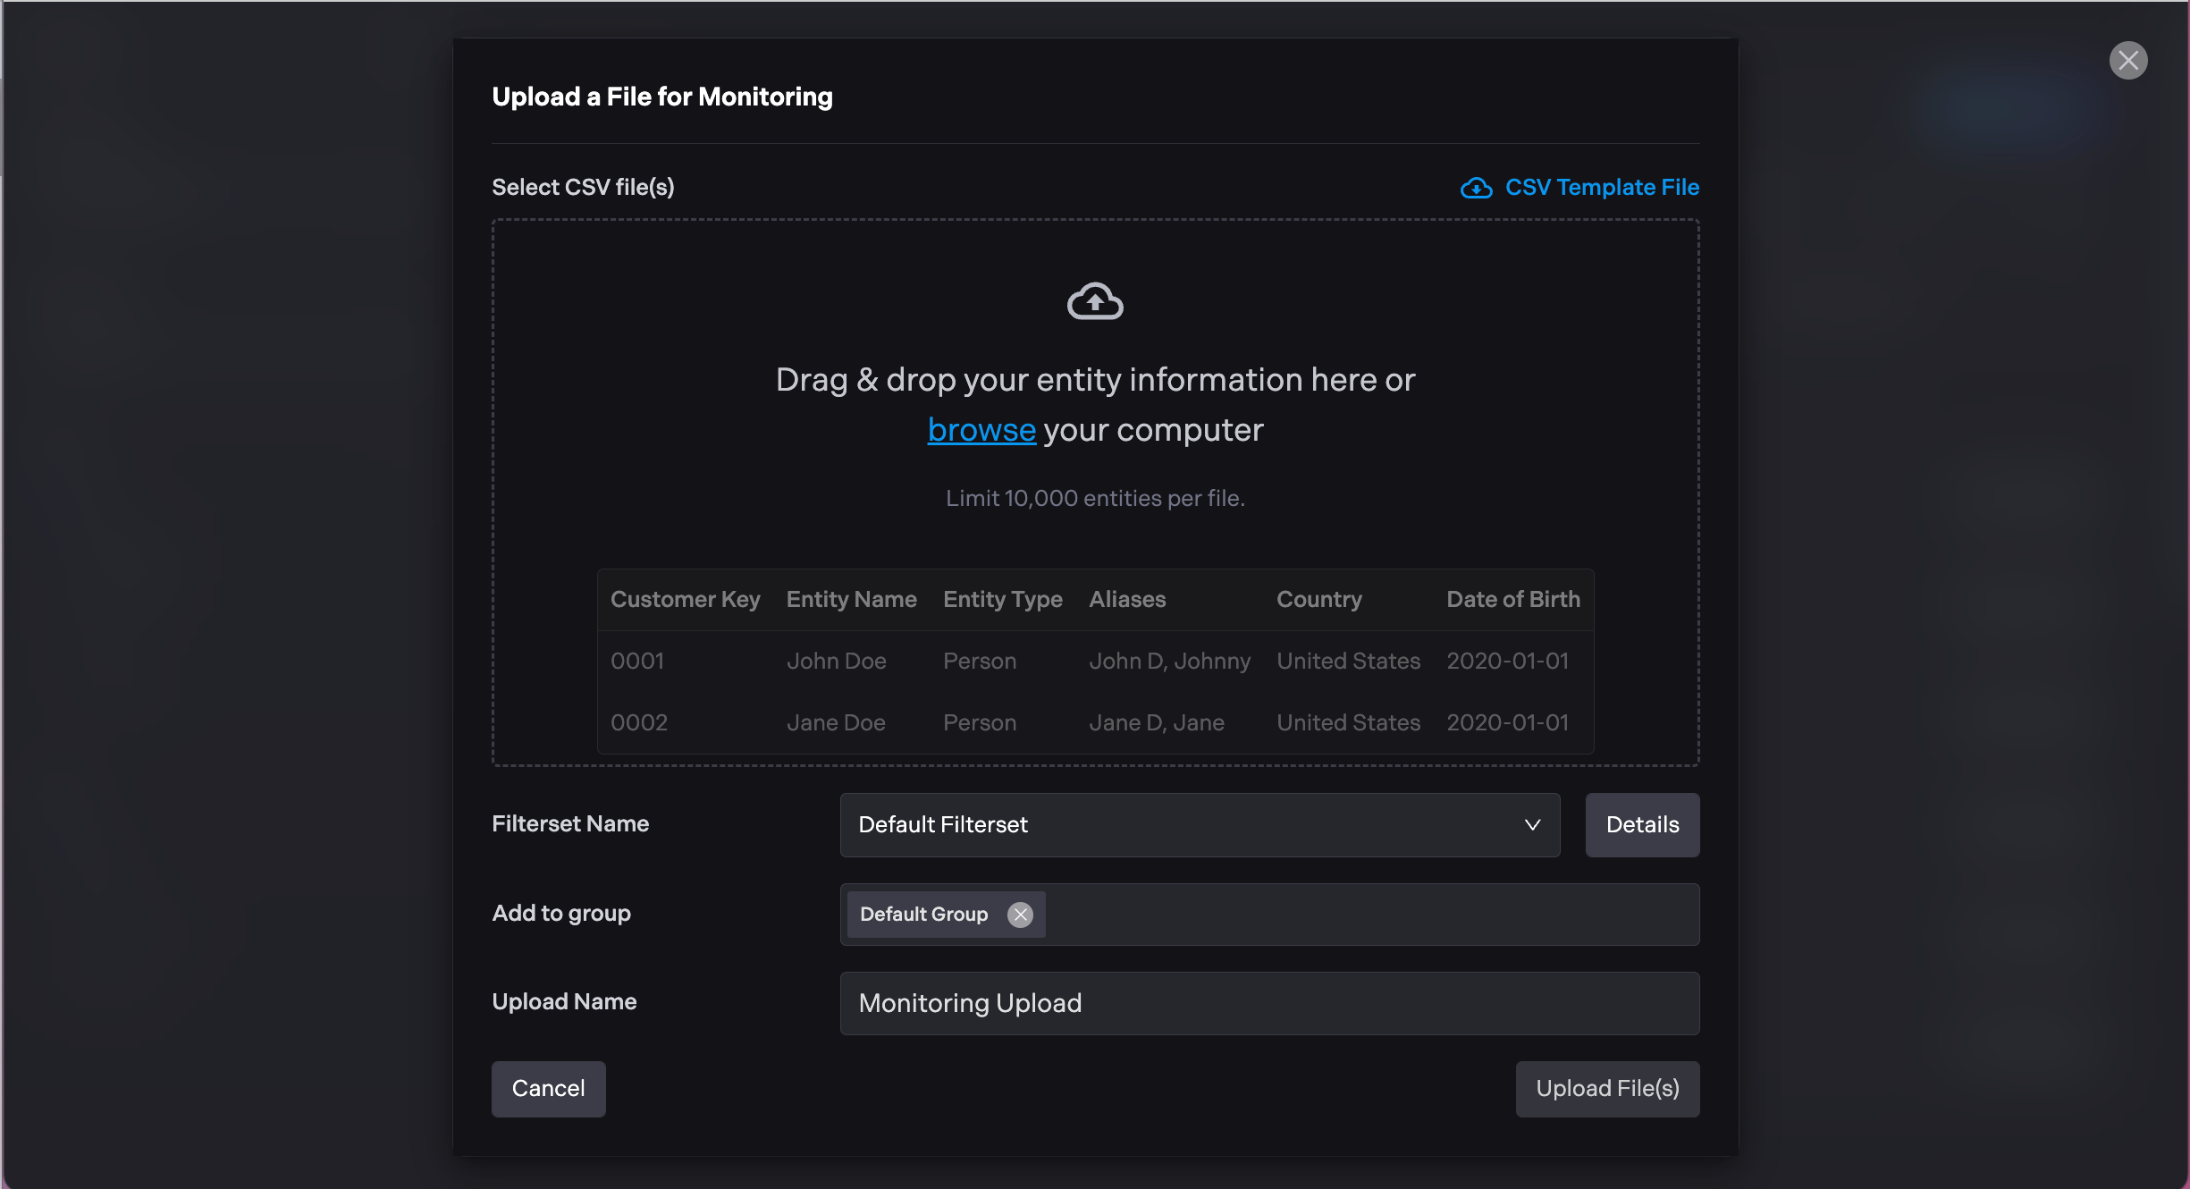Click the Default Group chip label
This screenshot has height=1189, width=2190.
click(x=923, y=915)
